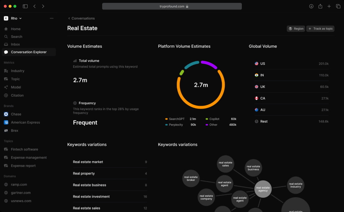
Task: Click Track as topic button
Action: [x=320, y=29]
